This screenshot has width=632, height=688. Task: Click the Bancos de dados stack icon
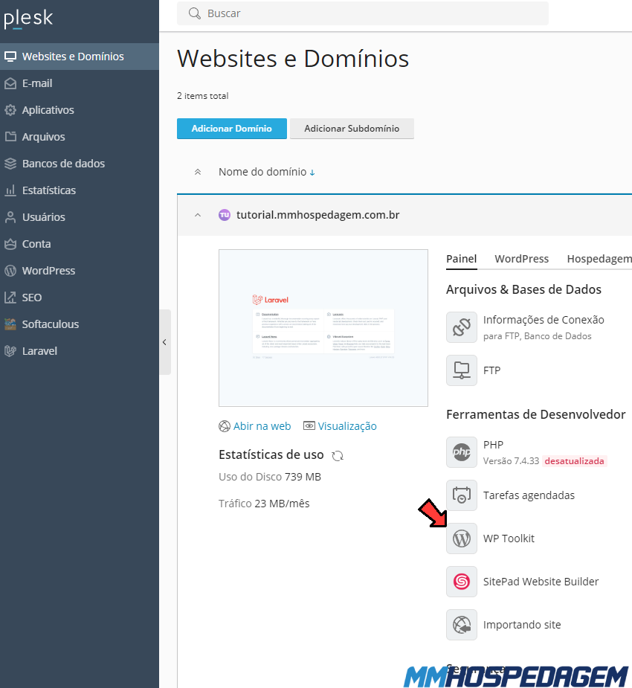[10, 164]
